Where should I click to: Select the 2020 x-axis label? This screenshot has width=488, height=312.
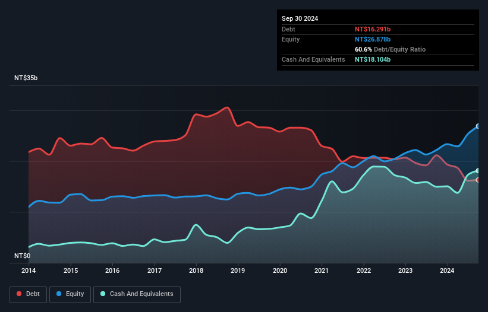click(280, 270)
